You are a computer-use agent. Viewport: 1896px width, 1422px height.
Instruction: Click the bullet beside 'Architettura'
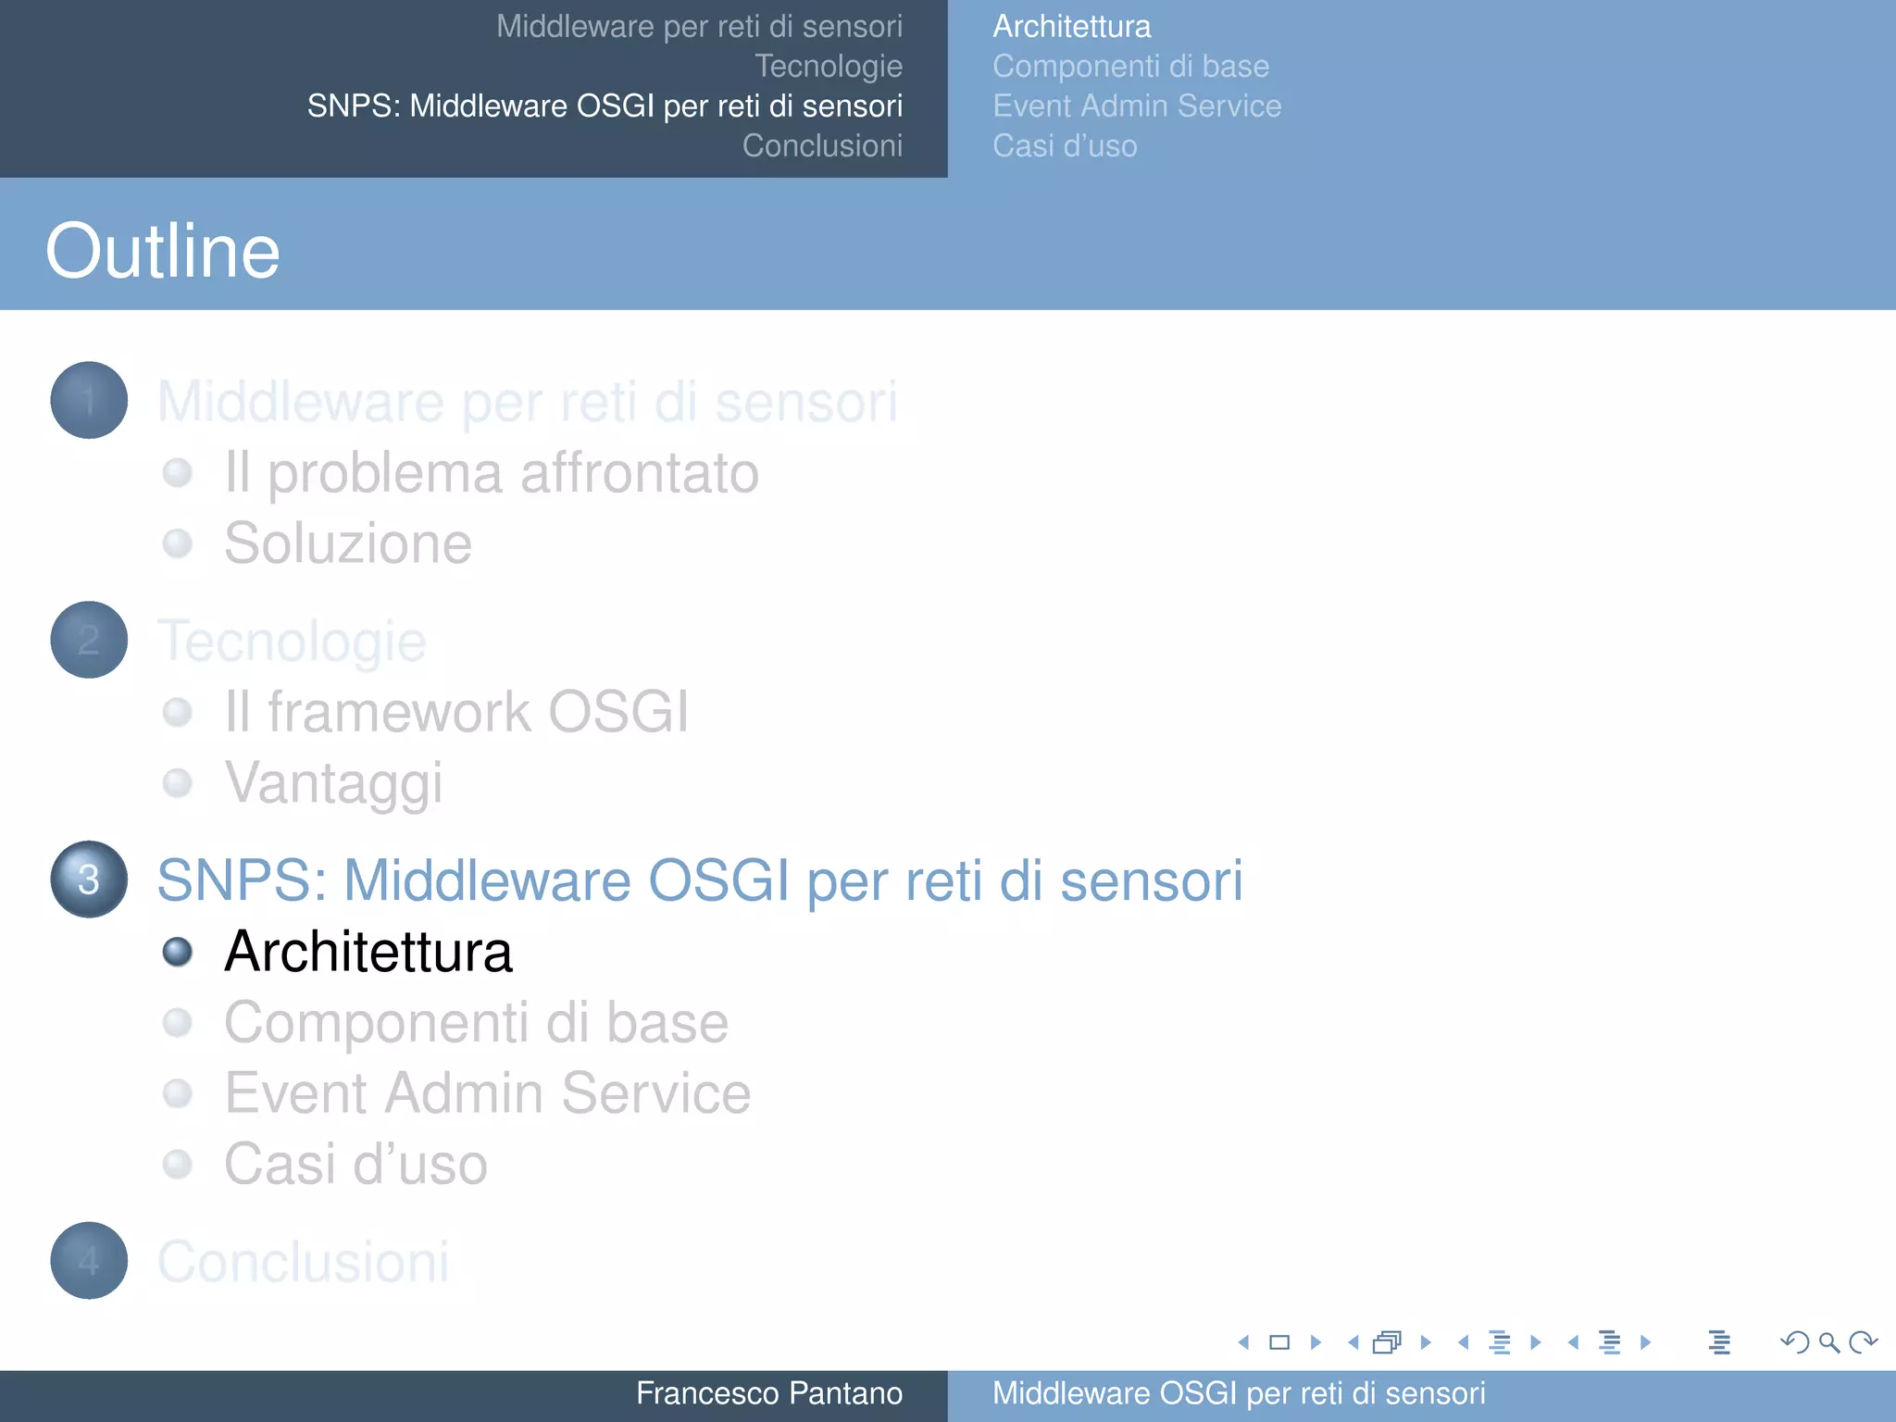pos(178,952)
